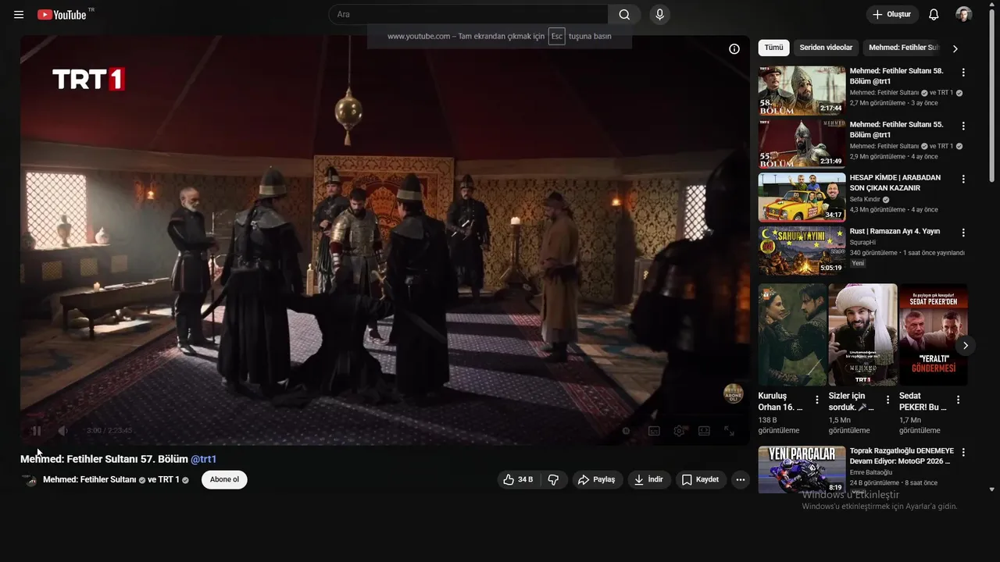
Task: Open title Mehmed: Fetihler Sultanı 58. Bölüm
Action: tap(896, 76)
